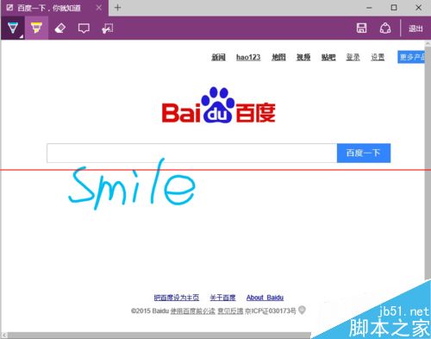Screen dimensions: 431x339
Task: Click the vertical scrollbar track
Action: pyautogui.click(x=428, y=162)
